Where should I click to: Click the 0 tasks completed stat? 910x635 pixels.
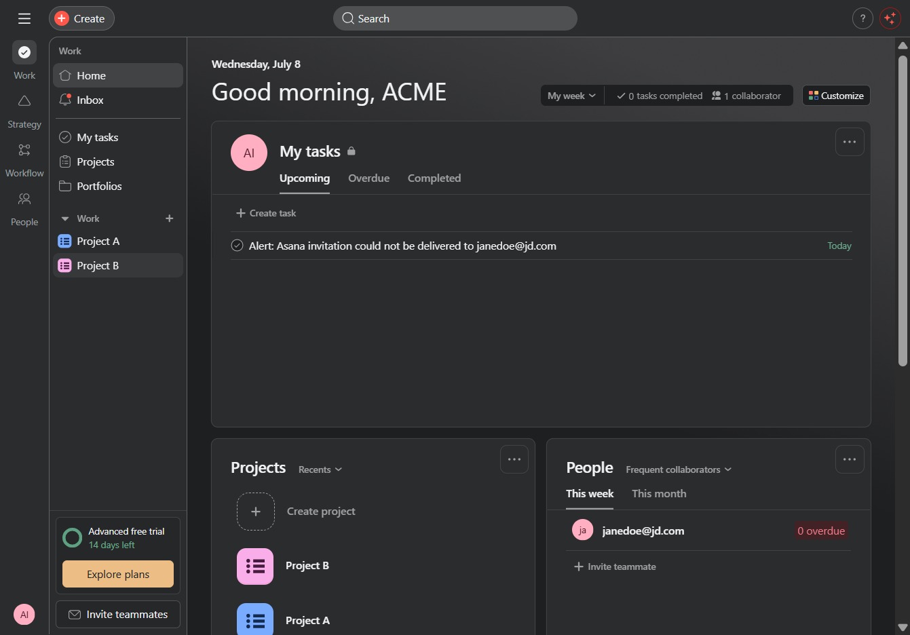[x=659, y=96]
